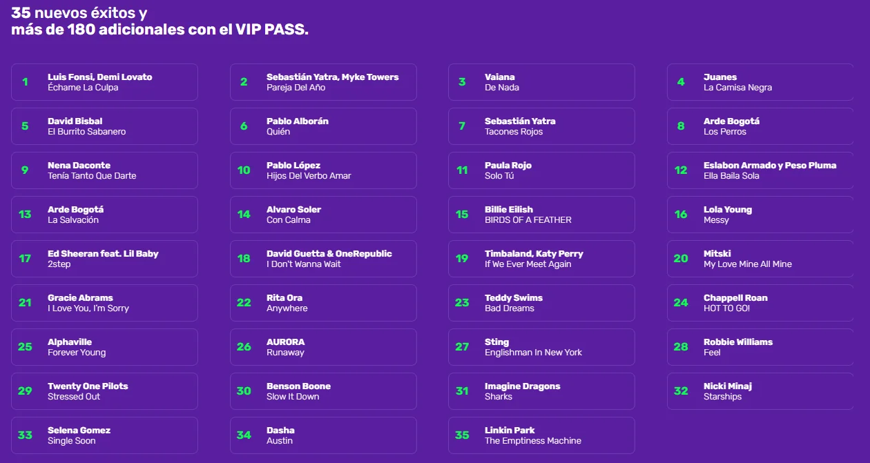The width and height of the screenshot is (870, 463).
Task: Select BIRDS OF A FEATHER by Billie Eilish
Action: click(541, 215)
